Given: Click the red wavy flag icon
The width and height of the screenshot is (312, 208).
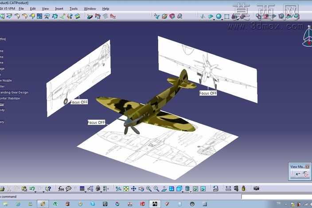Looking at the screenshot, I should pyautogui.click(x=113, y=16).
